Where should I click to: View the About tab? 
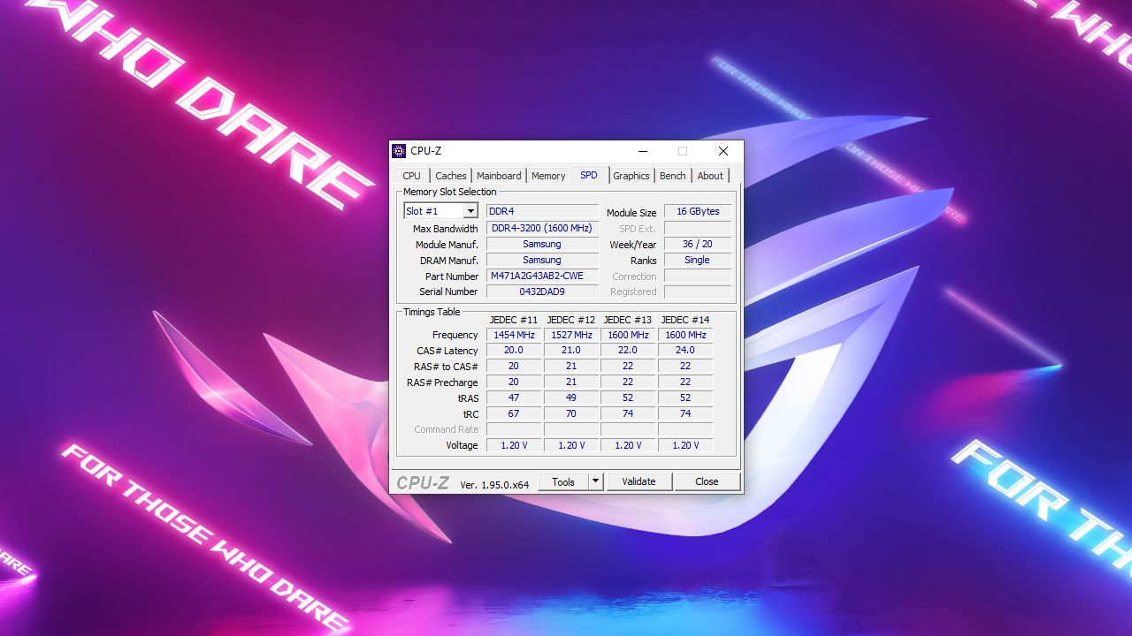710,175
